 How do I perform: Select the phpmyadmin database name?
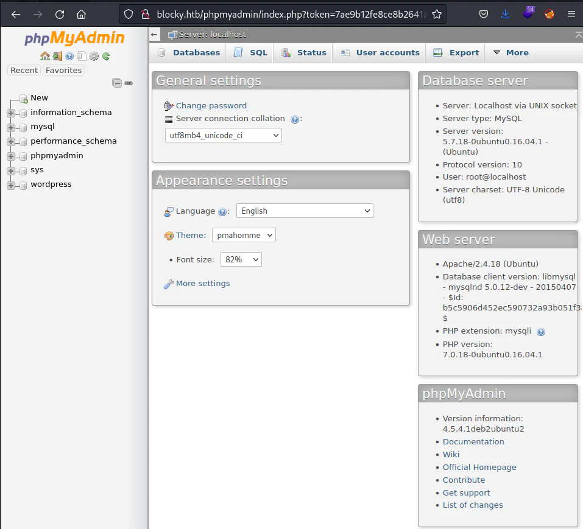[57, 156]
